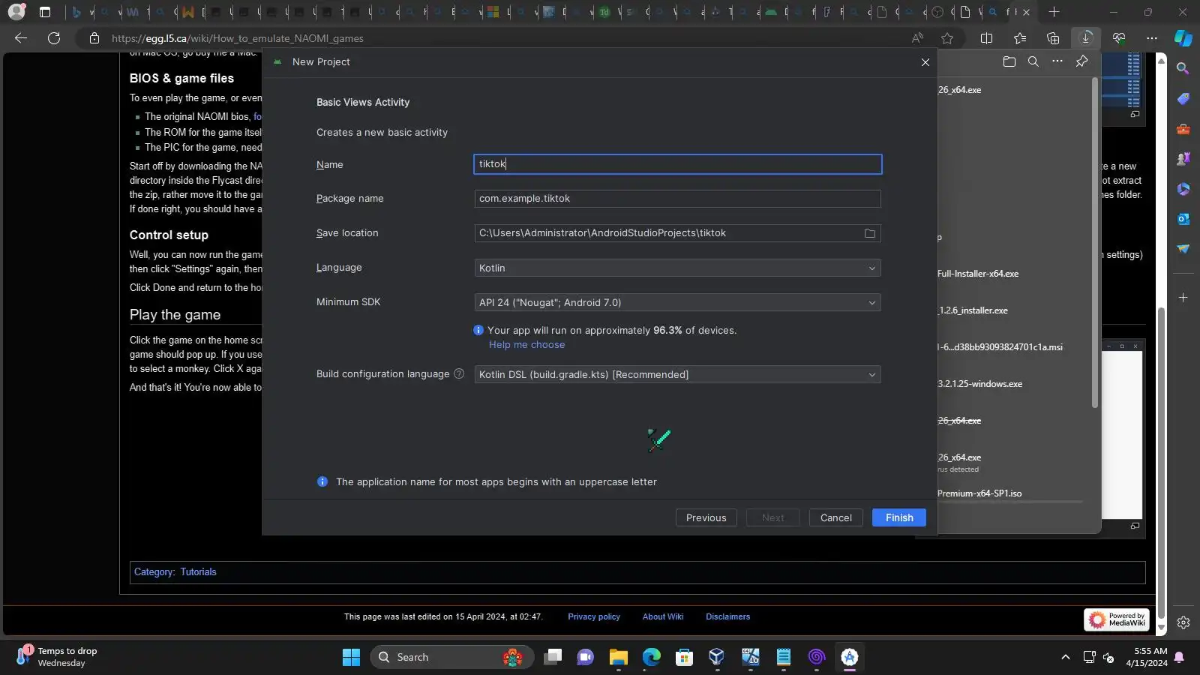Open Windows Start menu

351,657
